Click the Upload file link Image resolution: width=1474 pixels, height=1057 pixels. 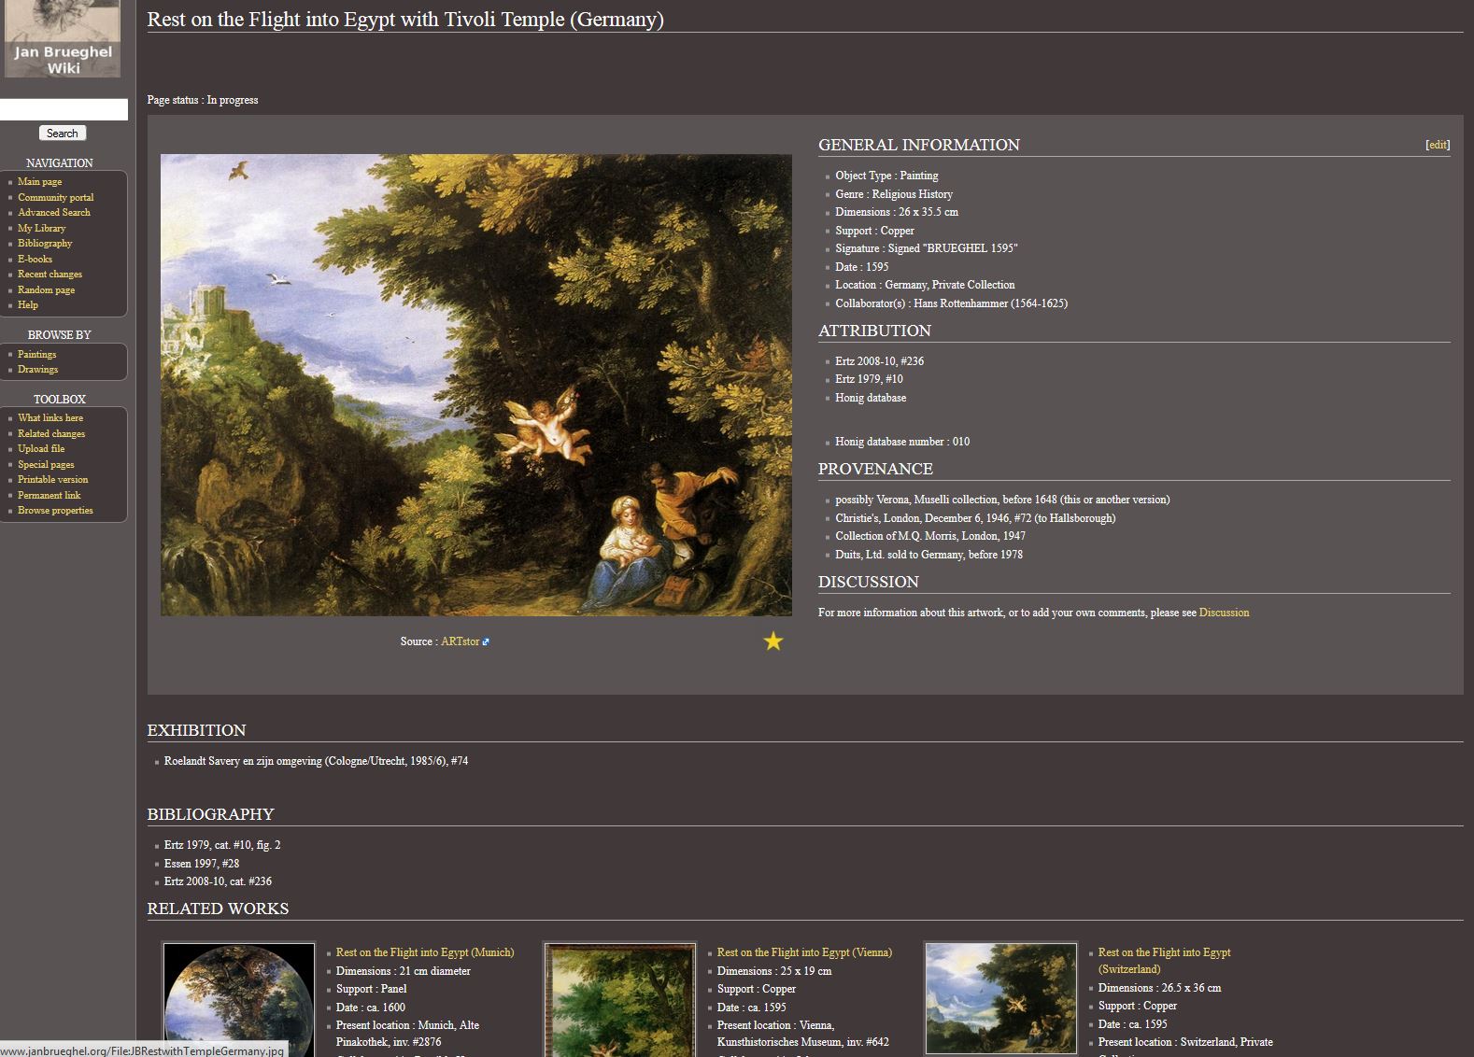click(x=41, y=449)
